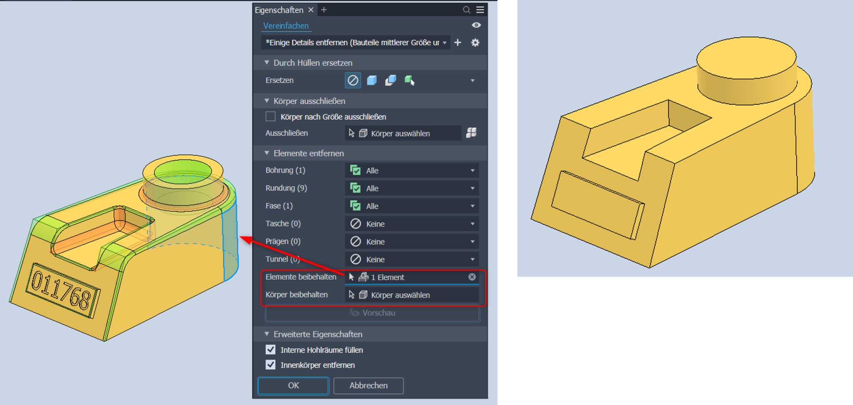Click the solid bodies icon beside Ausschließen
Screen dimensions: 853x405
pyautogui.click(x=471, y=133)
